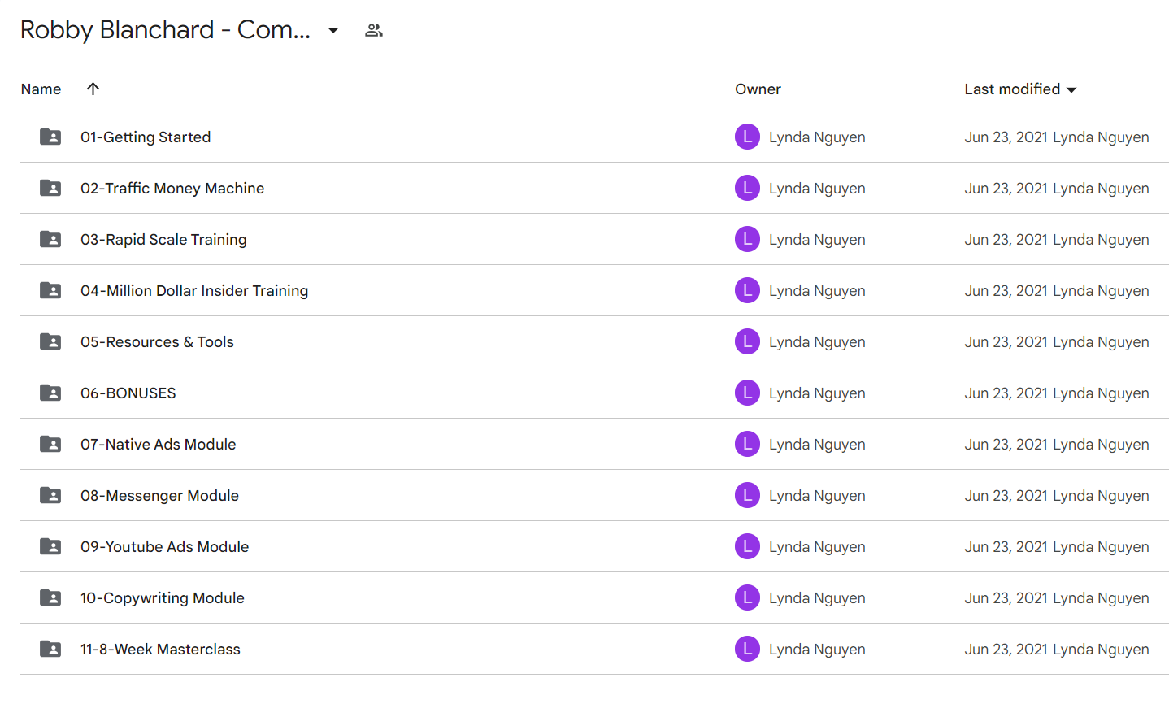Select the 08-Messenger Module name
1169x717 pixels.
159,496
